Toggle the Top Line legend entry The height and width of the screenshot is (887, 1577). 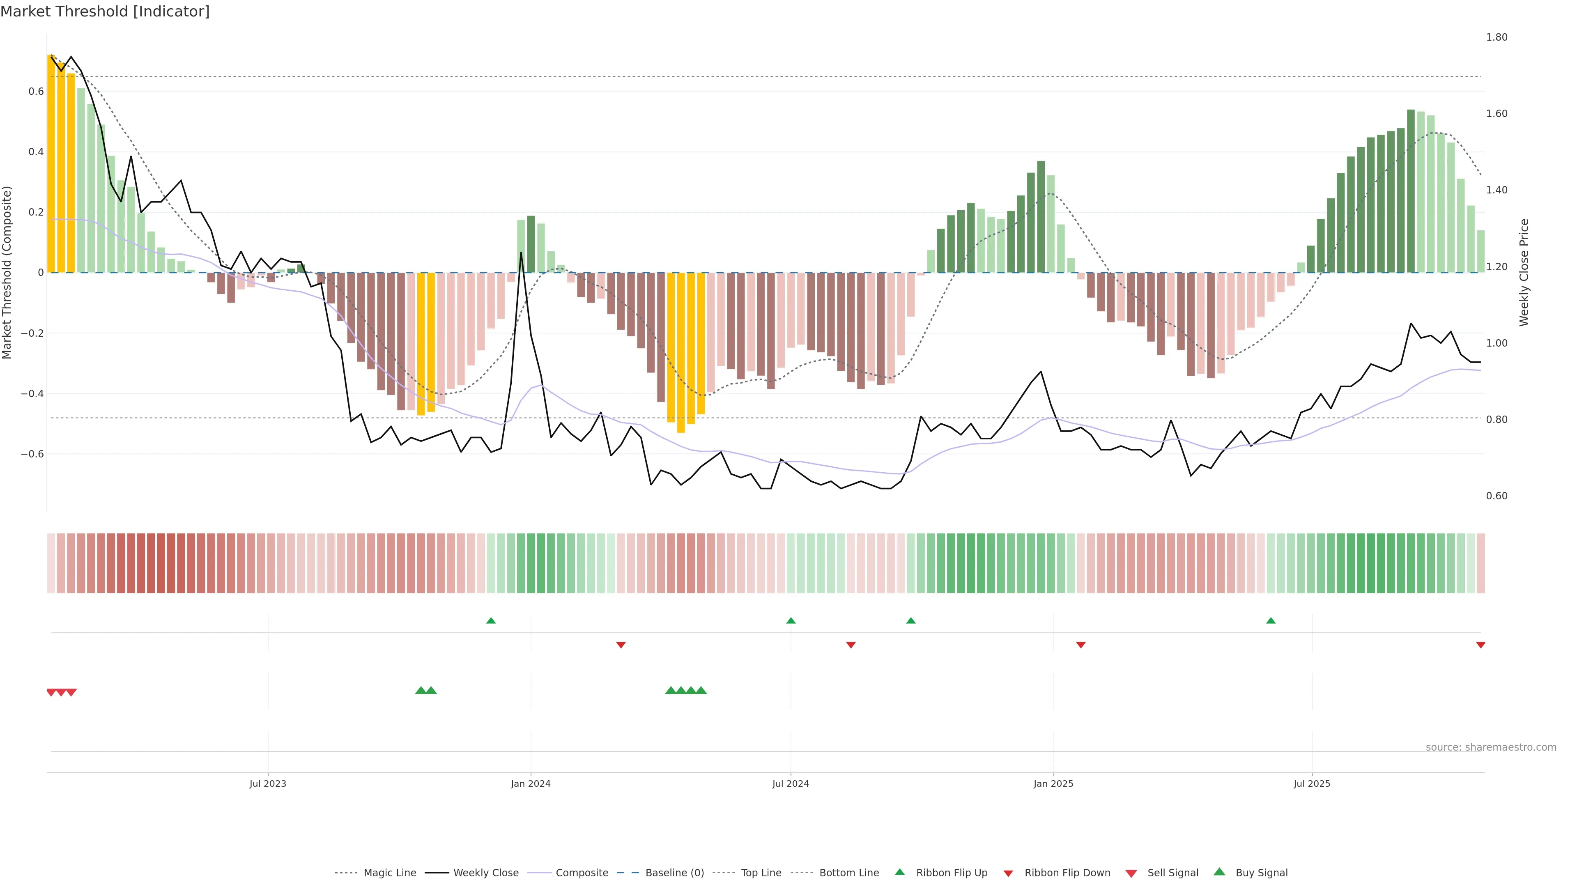[x=761, y=873]
